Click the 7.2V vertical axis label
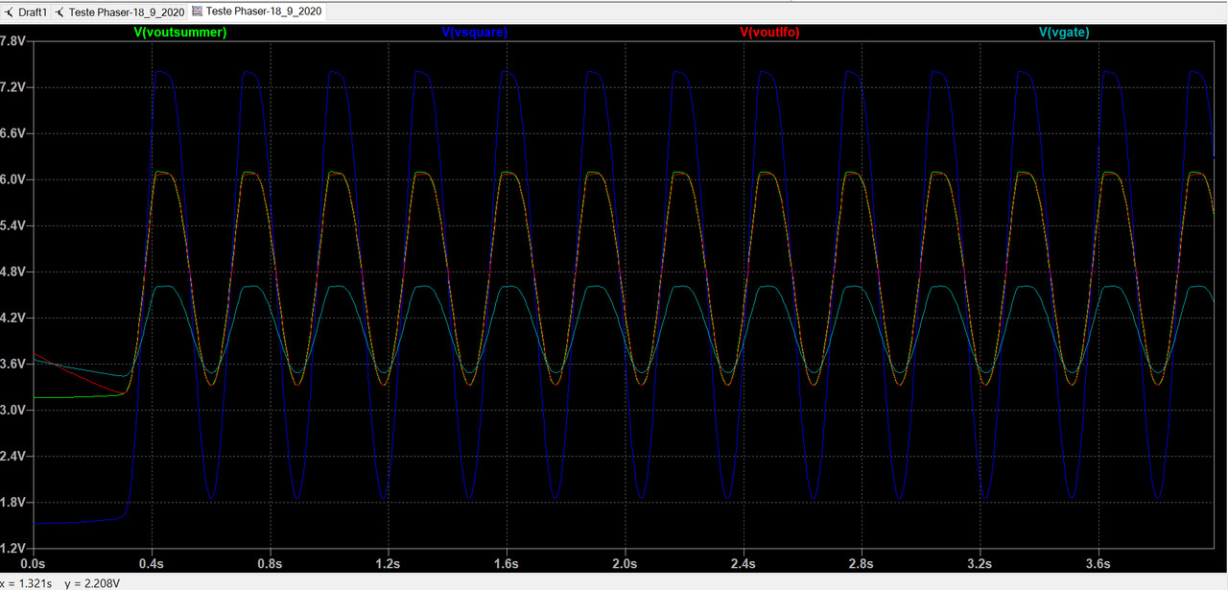 click(x=13, y=87)
